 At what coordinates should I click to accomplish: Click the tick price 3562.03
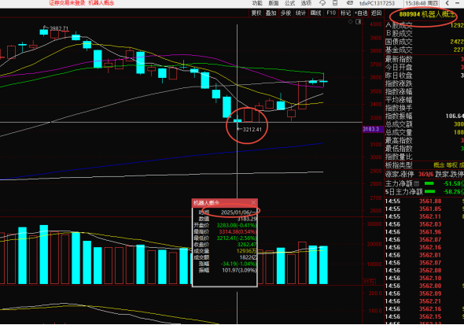[x=430, y=224]
